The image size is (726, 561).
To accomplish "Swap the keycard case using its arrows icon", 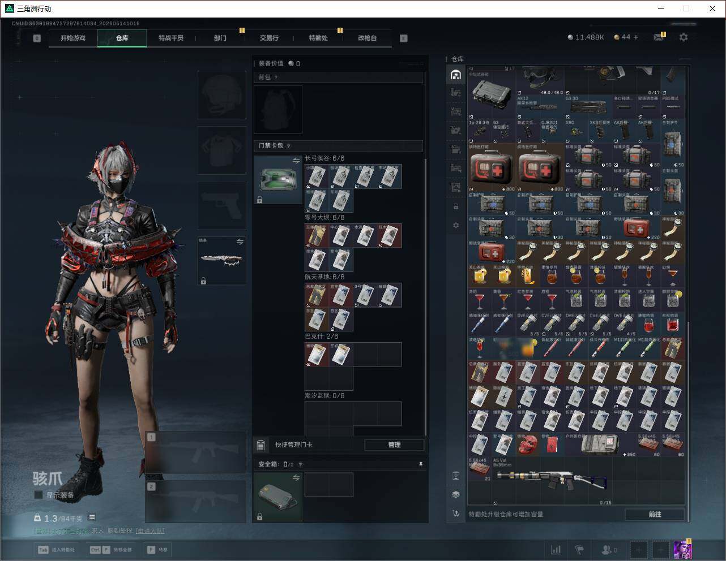I will point(296,161).
